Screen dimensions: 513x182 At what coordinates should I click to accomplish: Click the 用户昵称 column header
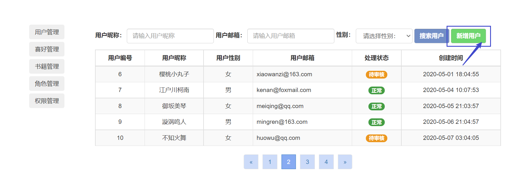coord(174,58)
